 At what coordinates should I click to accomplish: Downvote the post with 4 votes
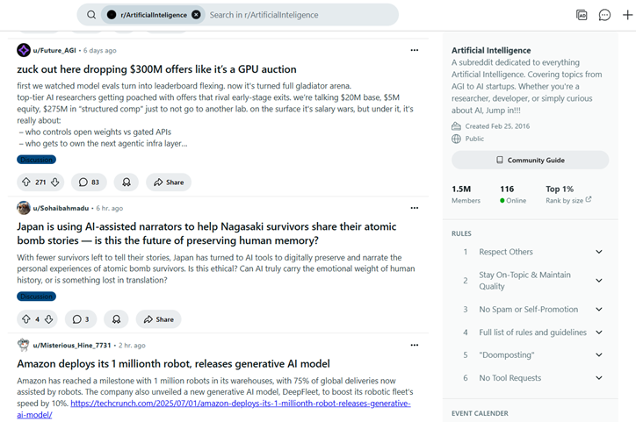coord(48,319)
